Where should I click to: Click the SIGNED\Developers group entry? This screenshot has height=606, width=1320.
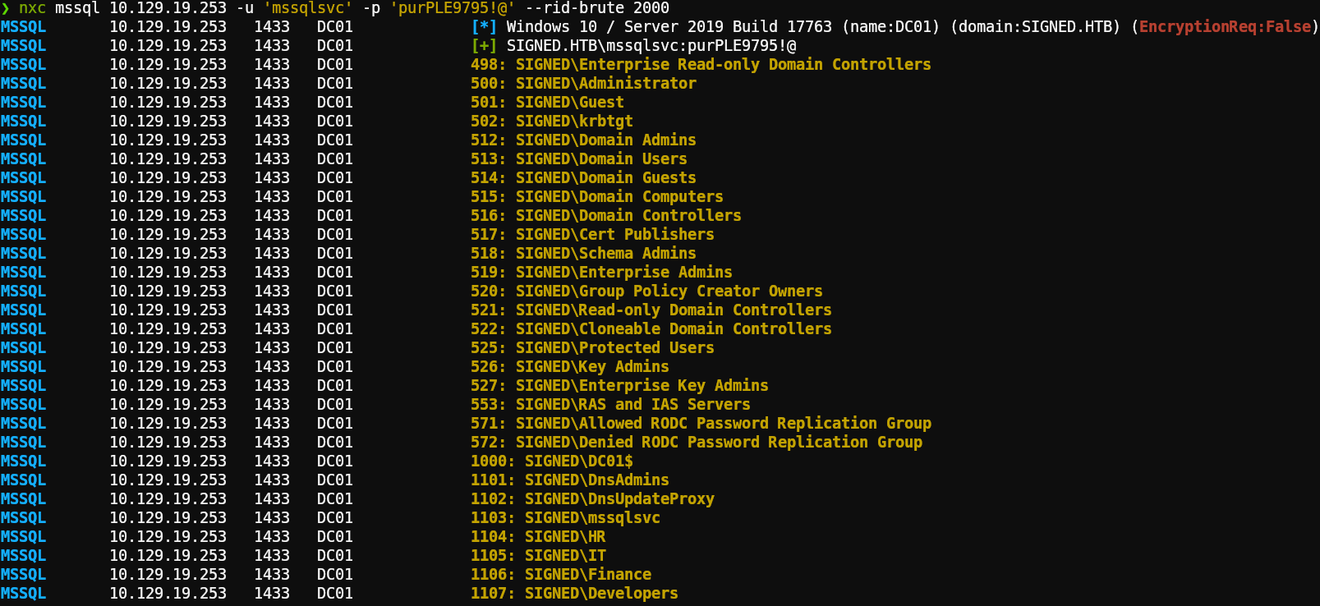601,594
